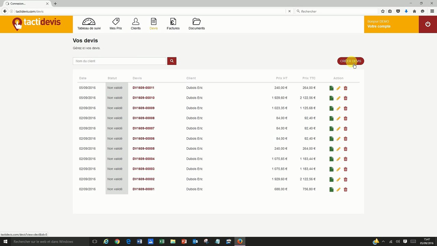Open the Tableau de suivi dashboard
437x246 pixels.
[89, 24]
